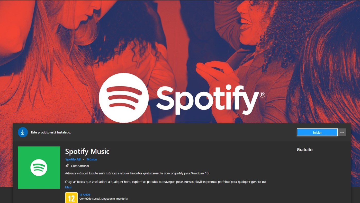Click the 'Ouça as faixas' description paragraph

[165, 182]
